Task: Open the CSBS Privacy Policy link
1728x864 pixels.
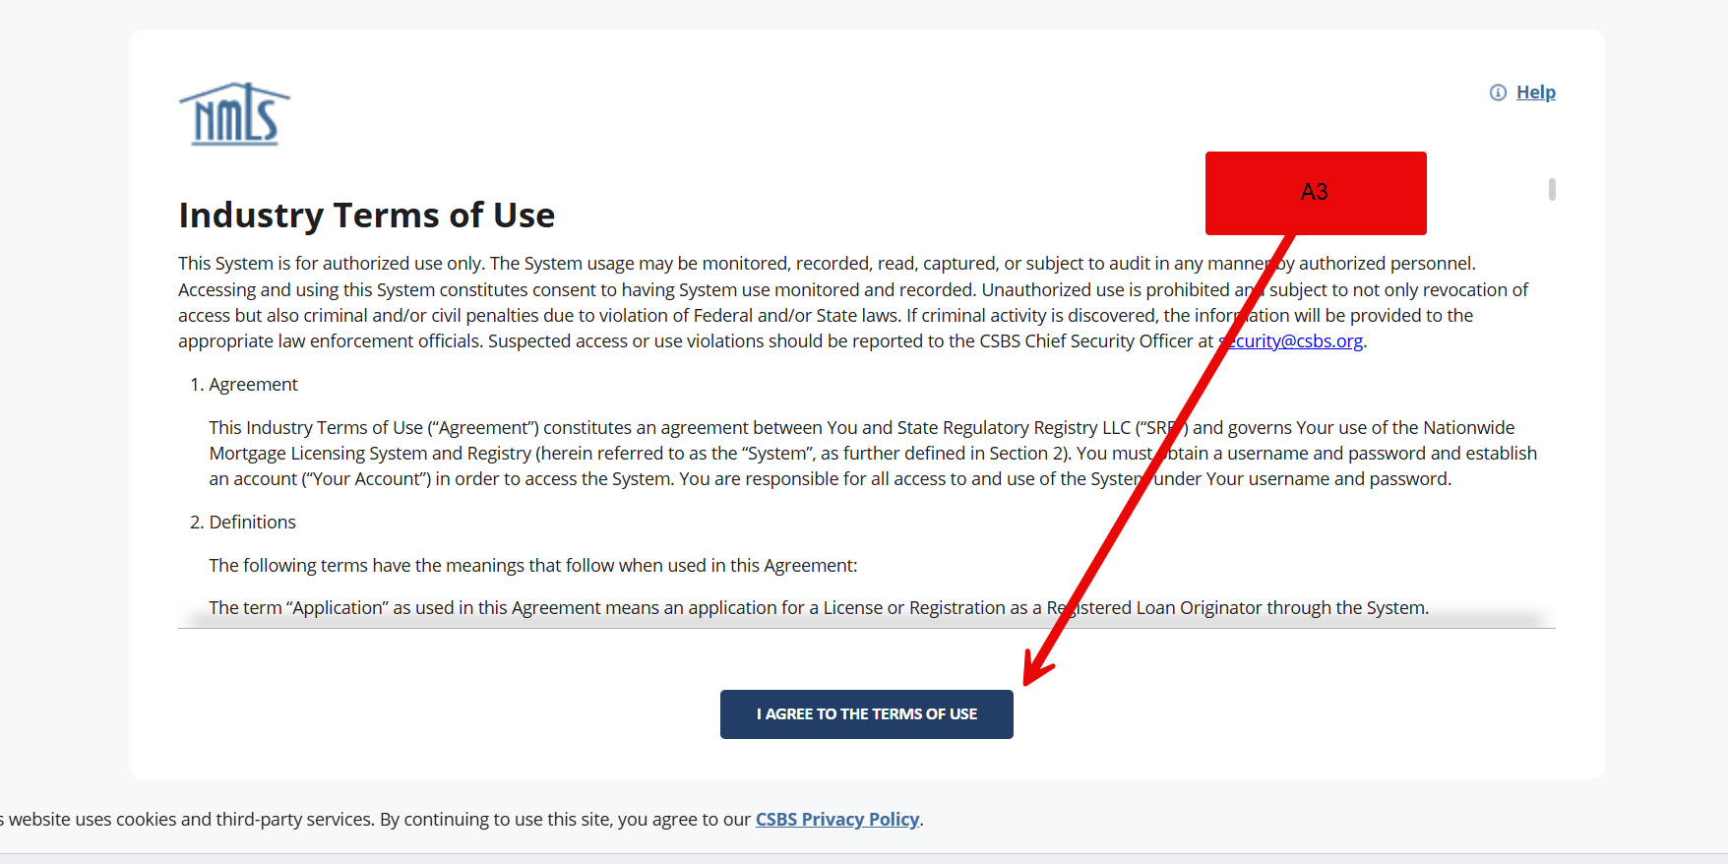Action: 836,820
